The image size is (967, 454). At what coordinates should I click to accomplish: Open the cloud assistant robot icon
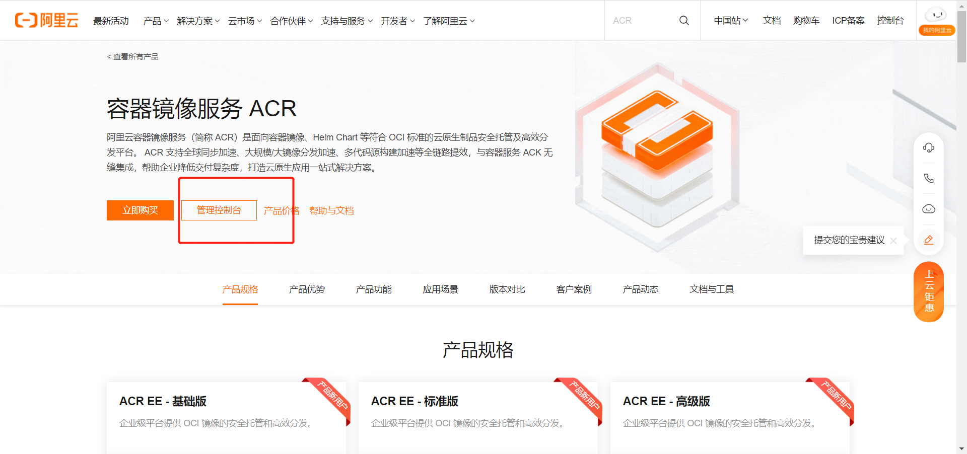(x=929, y=209)
